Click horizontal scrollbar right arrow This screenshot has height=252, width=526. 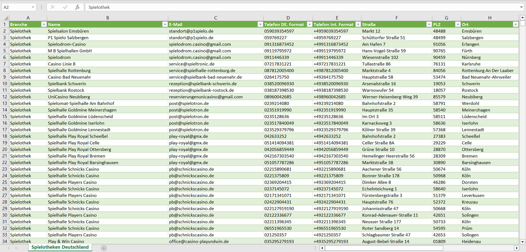tap(516, 248)
